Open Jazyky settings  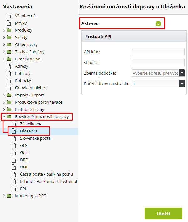(21, 23)
